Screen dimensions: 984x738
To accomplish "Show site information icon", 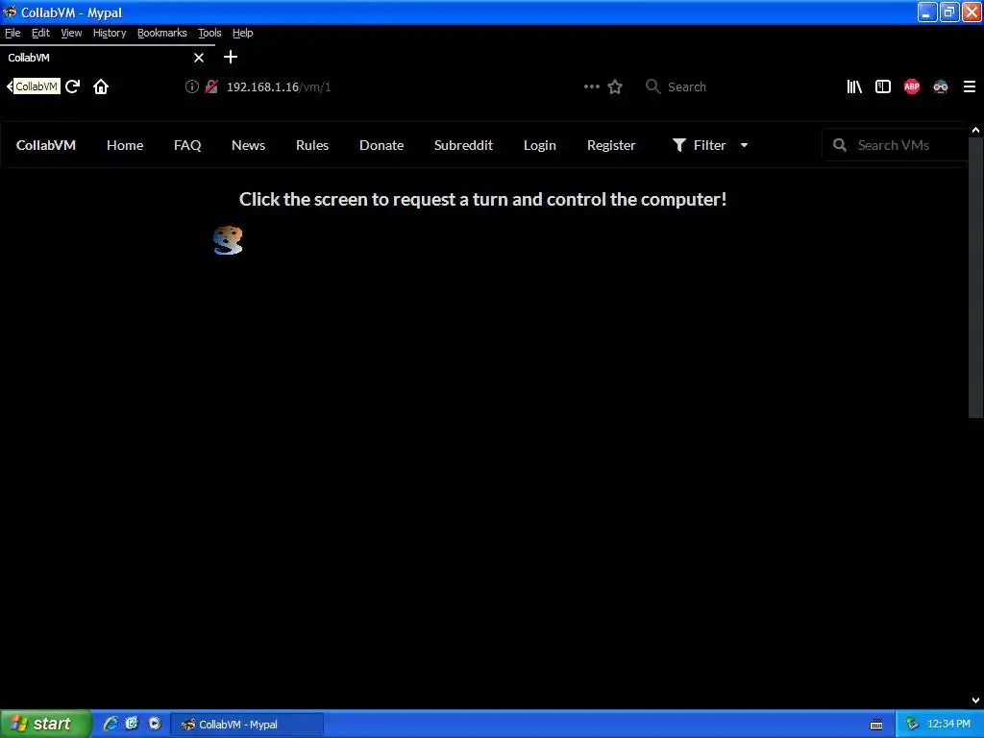I will (x=192, y=86).
